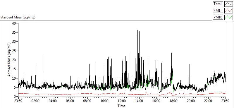Click the Total plot legend icon
The image size is (234, 108).
click(228, 4)
